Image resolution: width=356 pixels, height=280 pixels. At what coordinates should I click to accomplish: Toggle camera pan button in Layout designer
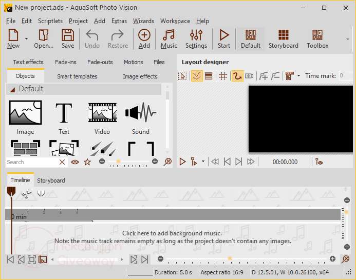(249, 76)
